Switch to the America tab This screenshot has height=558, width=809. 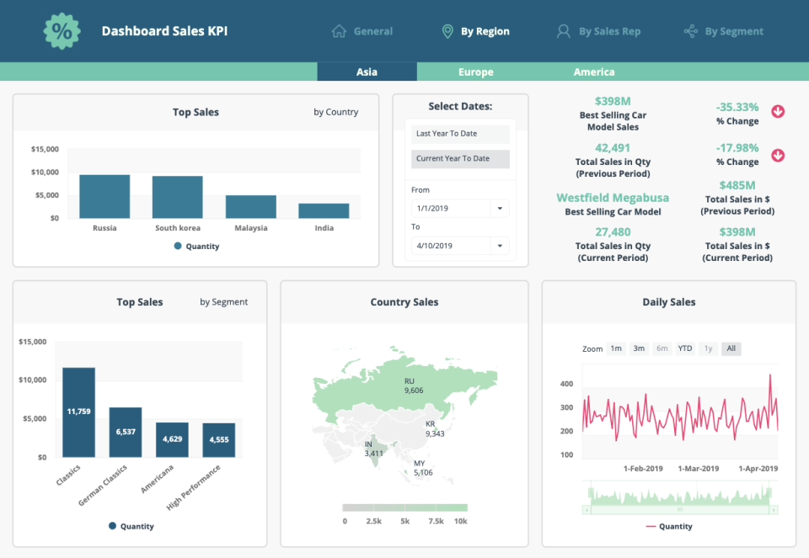click(594, 72)
